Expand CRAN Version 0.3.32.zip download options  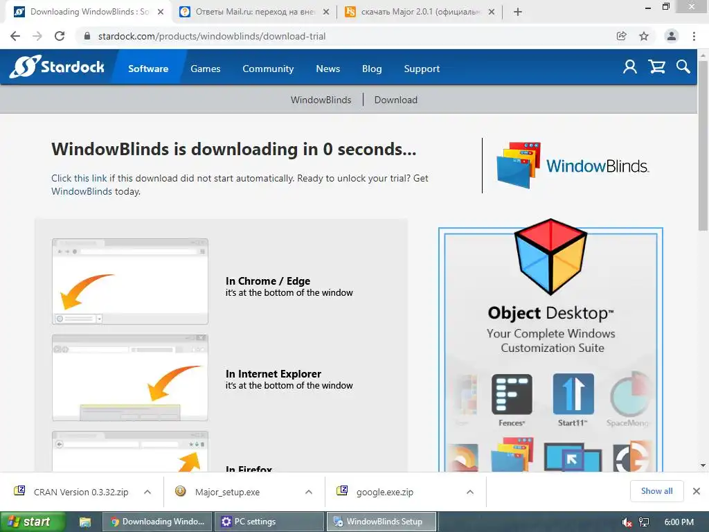pos(147,492)
